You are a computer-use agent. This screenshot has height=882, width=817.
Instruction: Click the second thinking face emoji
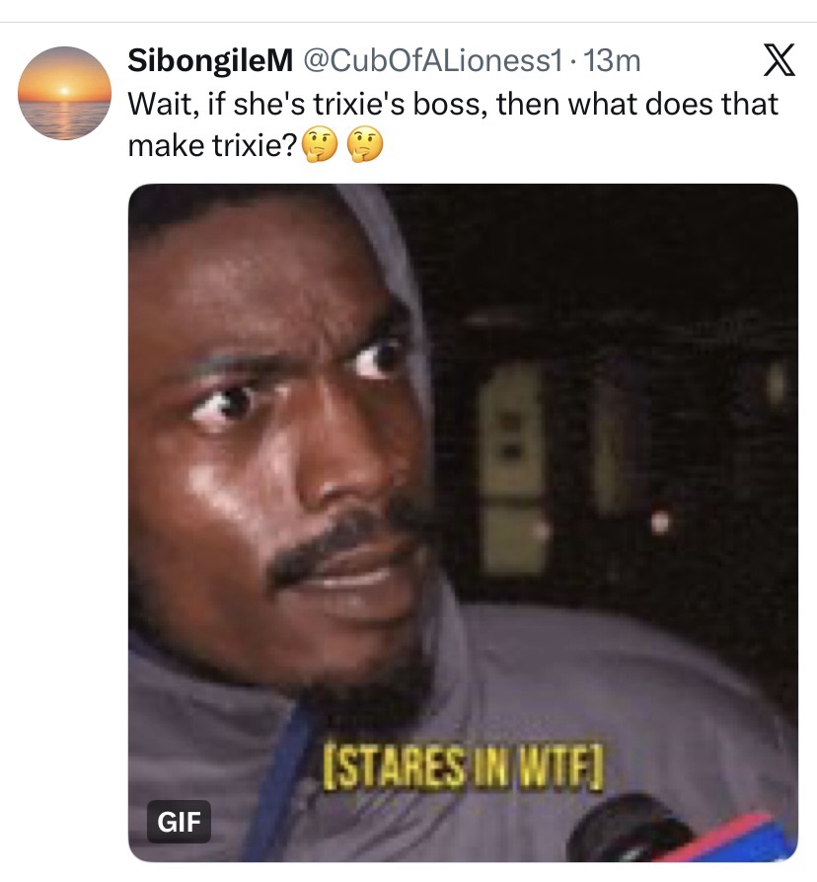(x=365, y=144)
